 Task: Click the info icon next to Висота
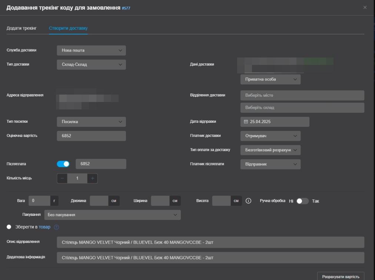click(249, 201)
